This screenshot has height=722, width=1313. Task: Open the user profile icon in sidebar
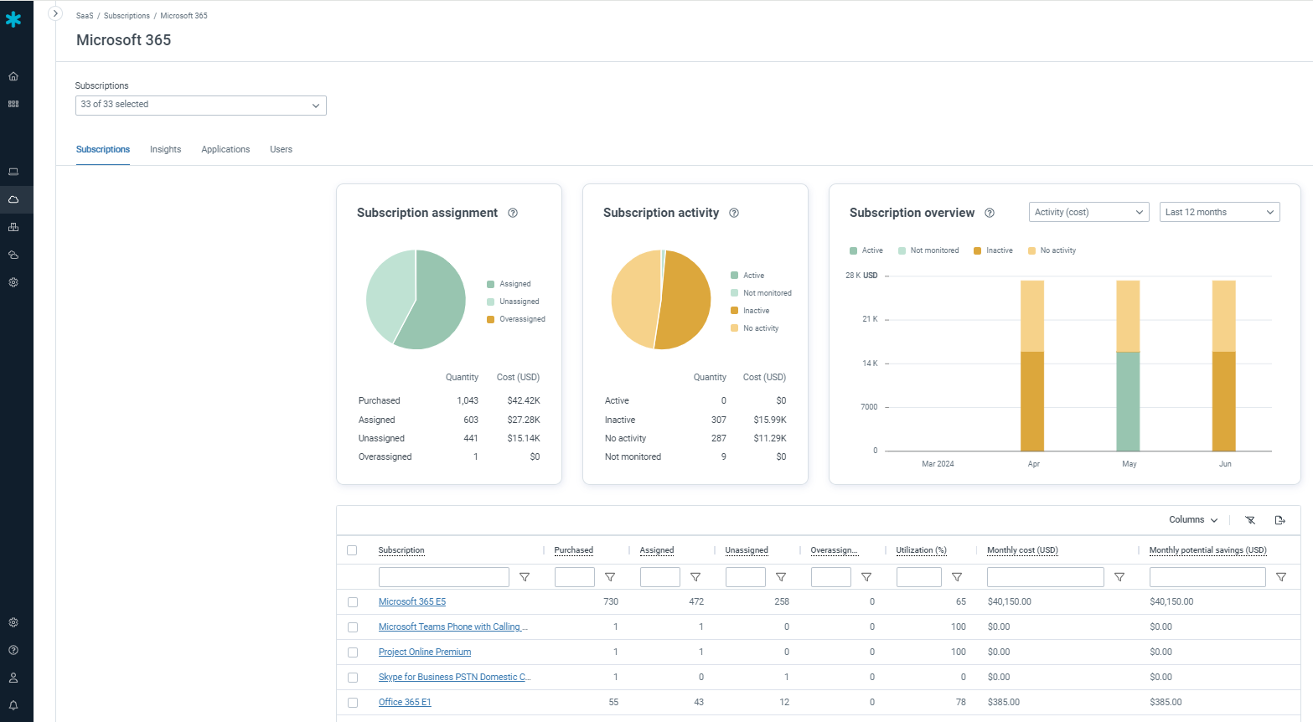[x=13, y=678]
